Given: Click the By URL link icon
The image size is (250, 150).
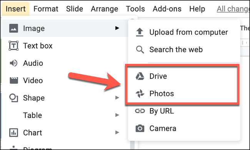Looking at the screenshot, I should (140, 111).
